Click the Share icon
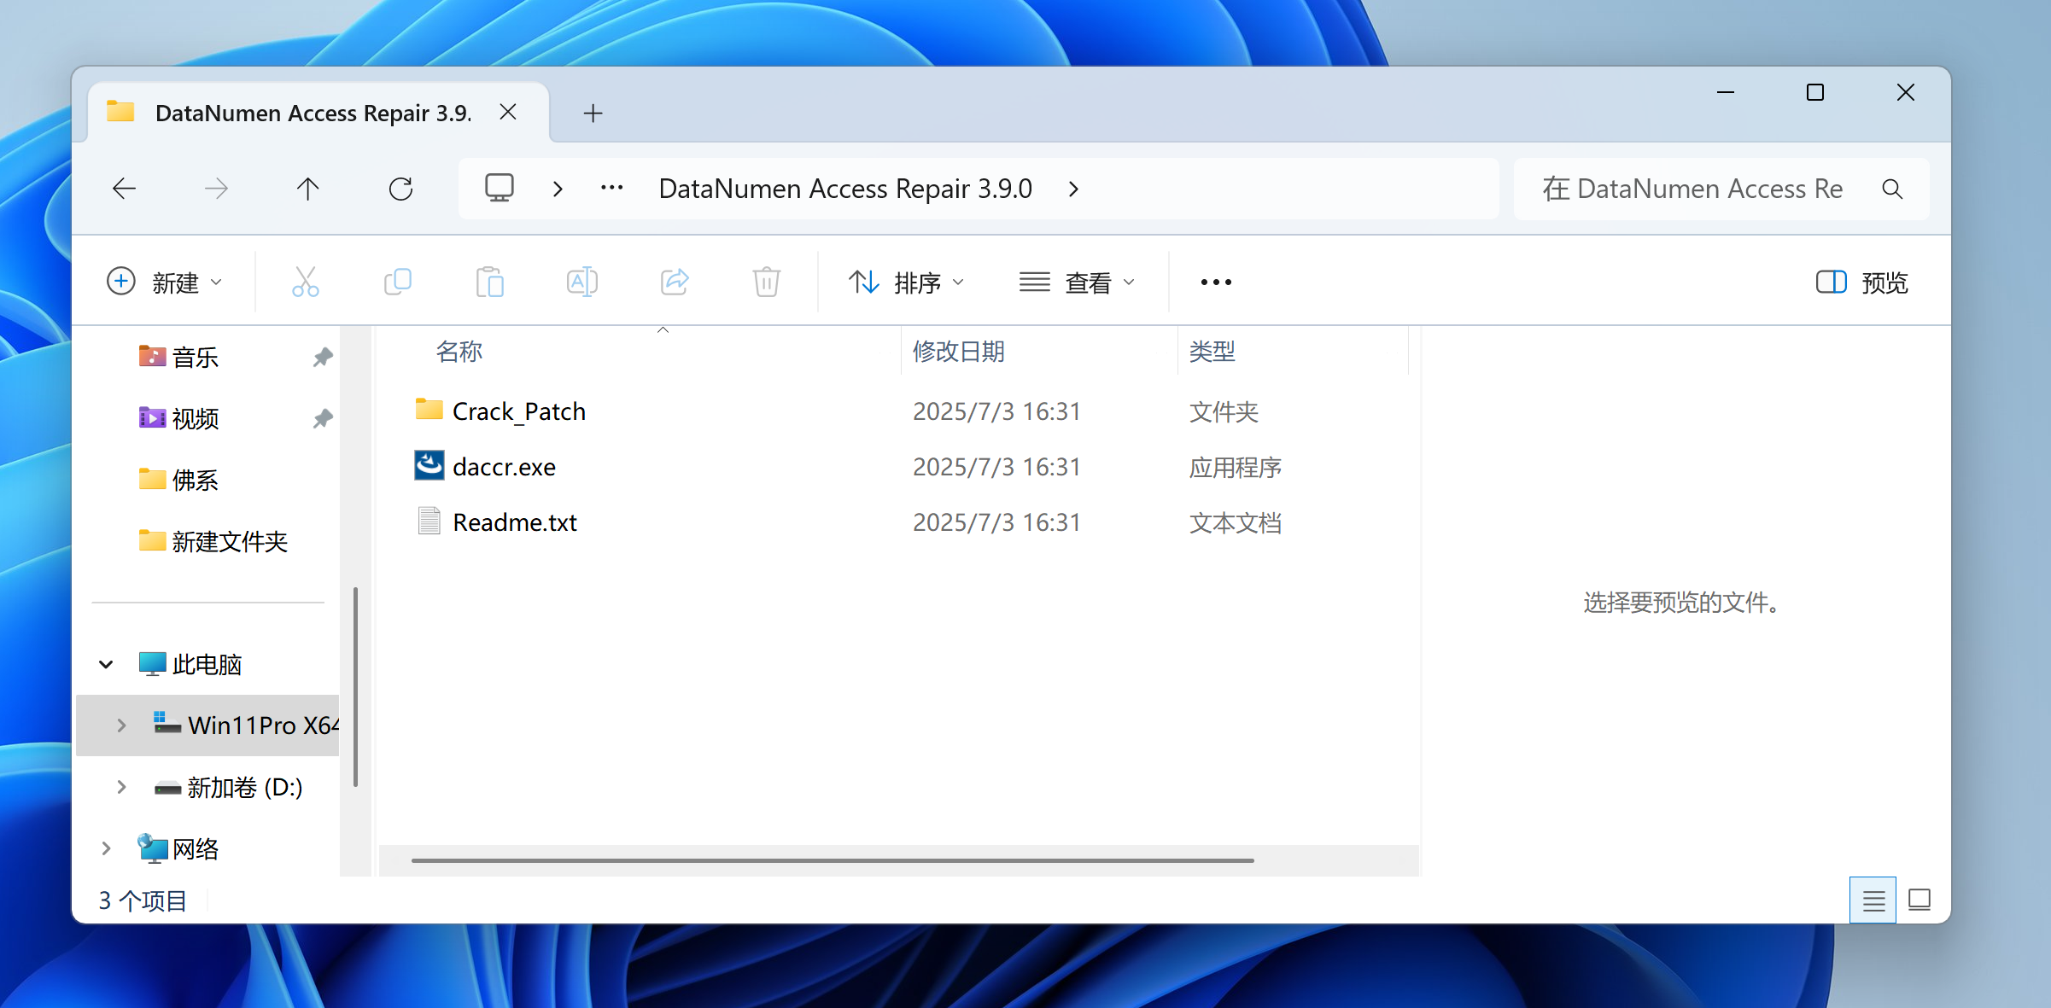 [675, 282]
